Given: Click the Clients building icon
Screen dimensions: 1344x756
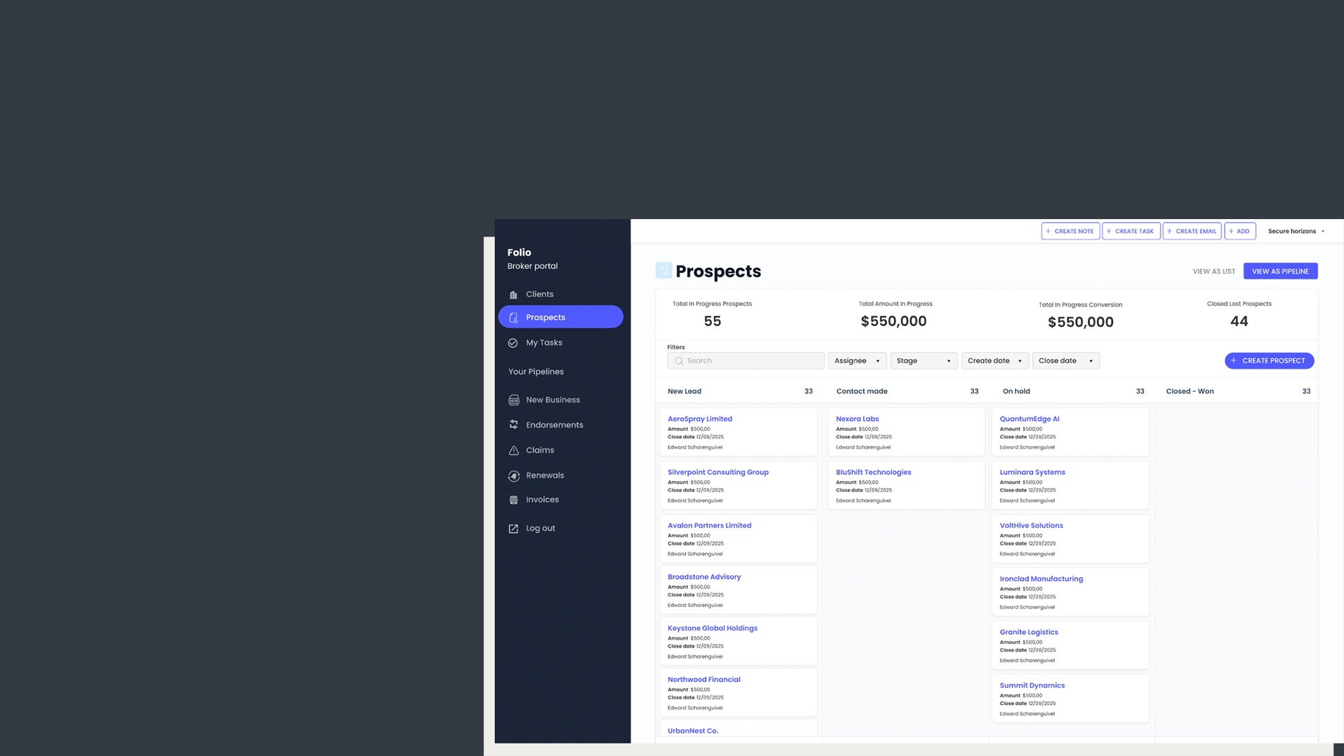Looking at the screenshot, I should tap(513, 295).
